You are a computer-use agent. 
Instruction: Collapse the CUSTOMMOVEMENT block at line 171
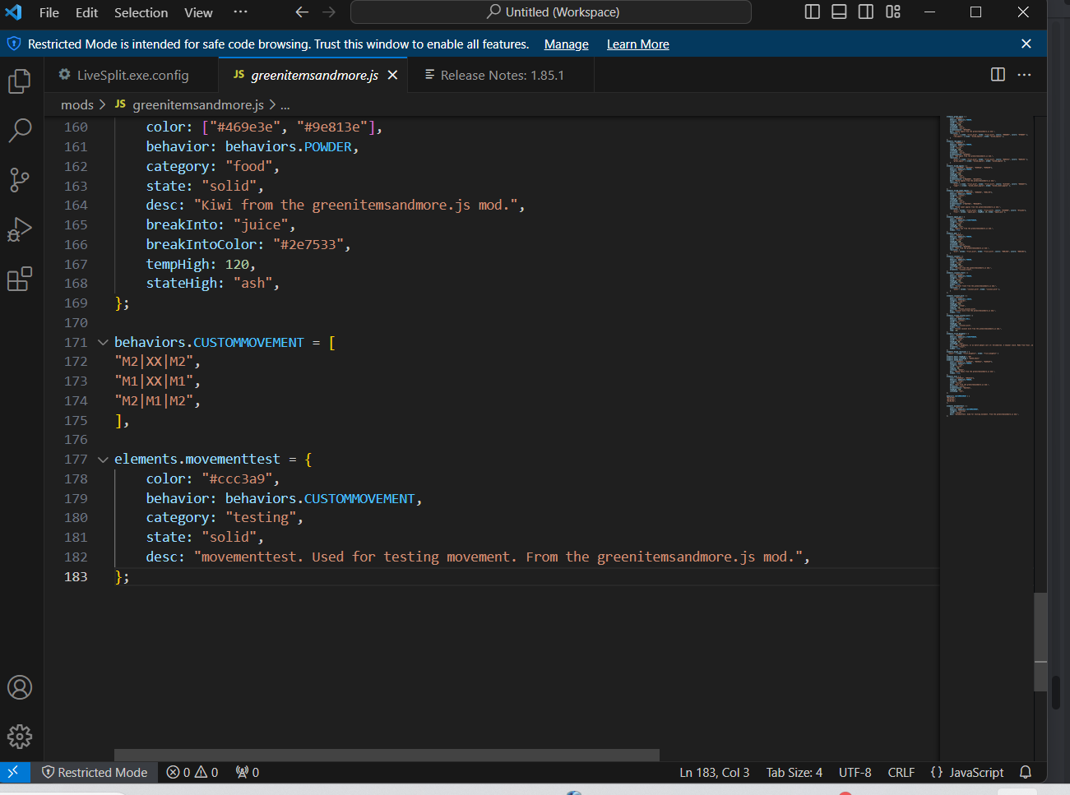102,342
